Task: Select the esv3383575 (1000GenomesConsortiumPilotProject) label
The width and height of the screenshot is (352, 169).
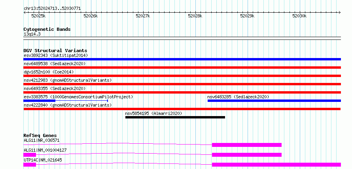Action: click(x=78, y=97)
